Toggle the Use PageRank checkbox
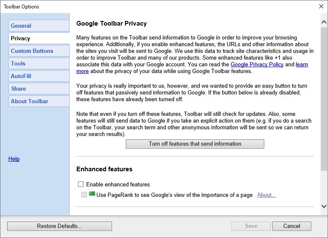The height and width of the screenshot is (238, 328). point(84,194)
